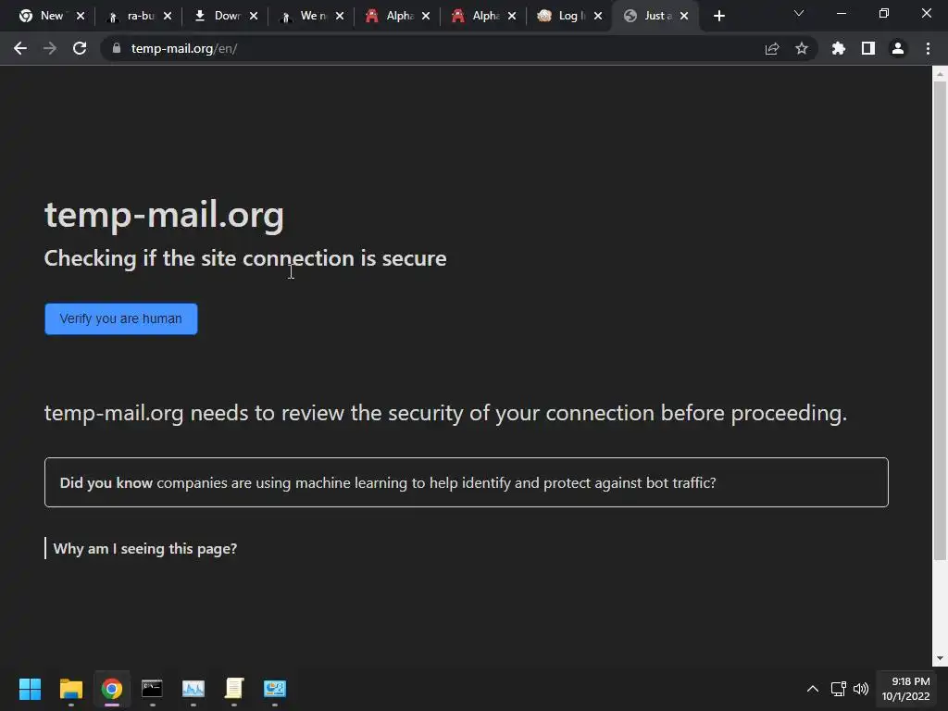Open the Extensions puzzle icon
Screen dimensions: 948x711
839,48
